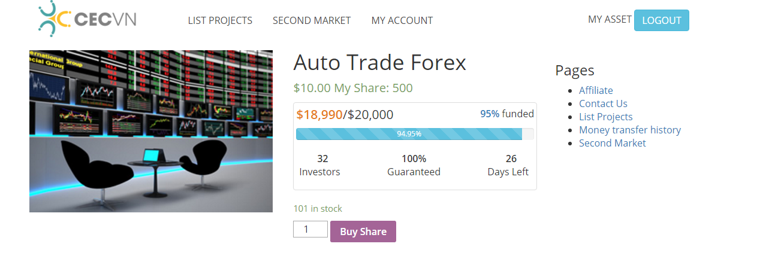Open Second Market link in Pages sidebar

click(612, 143)
